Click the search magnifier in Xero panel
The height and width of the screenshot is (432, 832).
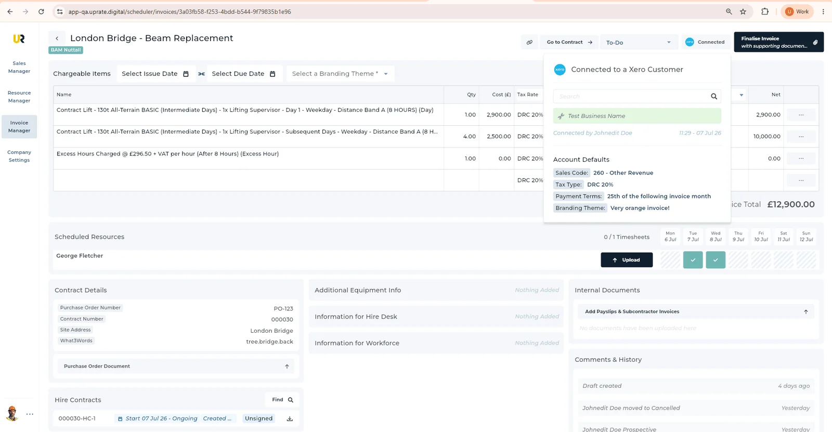click(x=714, y=96)
